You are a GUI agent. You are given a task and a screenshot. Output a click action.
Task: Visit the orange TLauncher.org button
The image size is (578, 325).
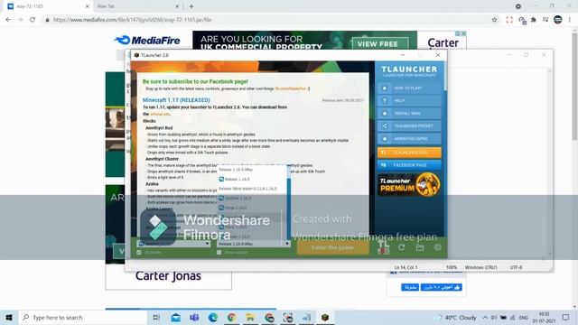409,153
